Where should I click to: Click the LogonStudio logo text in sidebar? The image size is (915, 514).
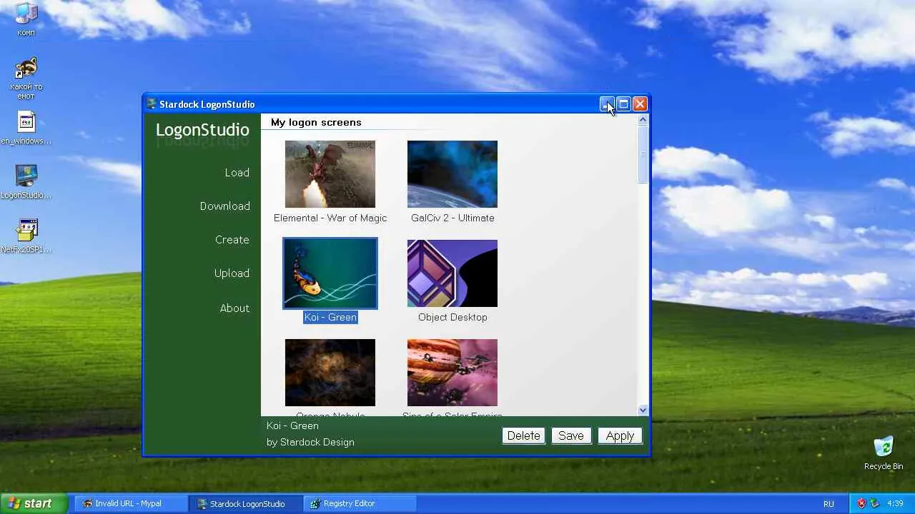point(202,130)
